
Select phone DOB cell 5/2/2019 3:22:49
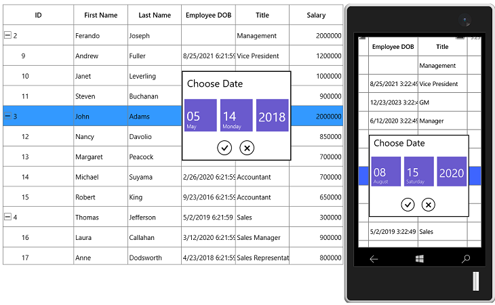pyautogui.click(x=393, y=231)
